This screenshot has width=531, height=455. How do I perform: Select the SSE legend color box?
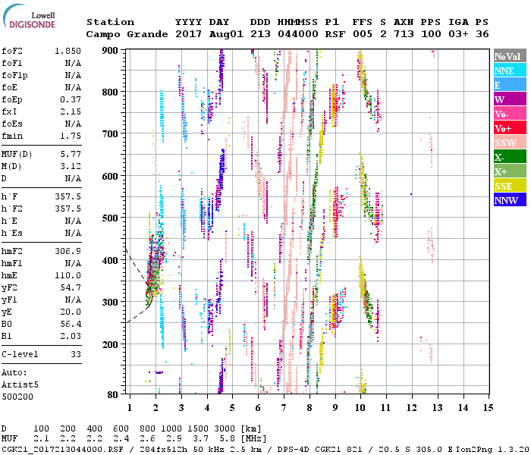[x=510, y=186]
